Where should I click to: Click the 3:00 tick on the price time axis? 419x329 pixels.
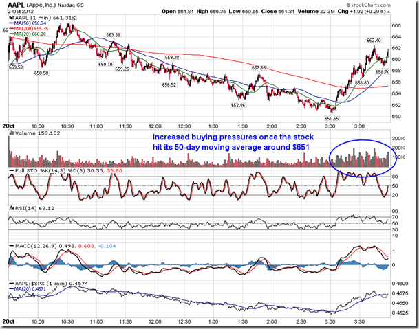point(332,126)
